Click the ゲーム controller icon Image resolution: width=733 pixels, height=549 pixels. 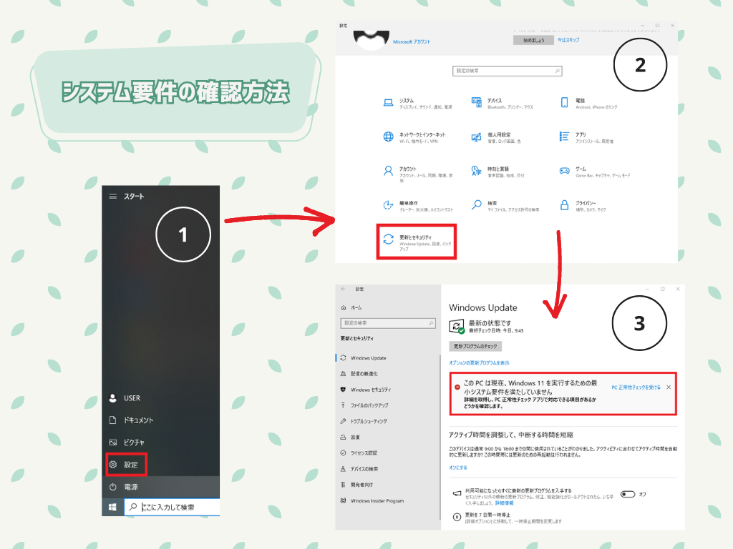564,172
